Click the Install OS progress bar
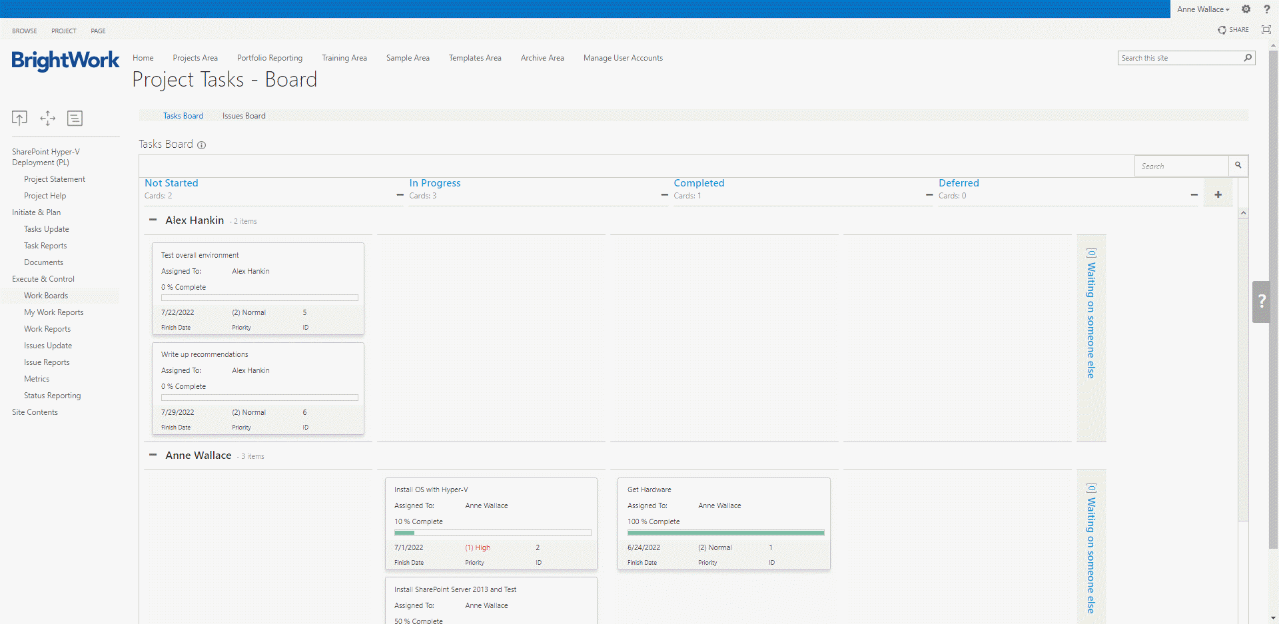The height and width of the screenshot is (624, 1279). pyautogui.click(x=492, y=533)
